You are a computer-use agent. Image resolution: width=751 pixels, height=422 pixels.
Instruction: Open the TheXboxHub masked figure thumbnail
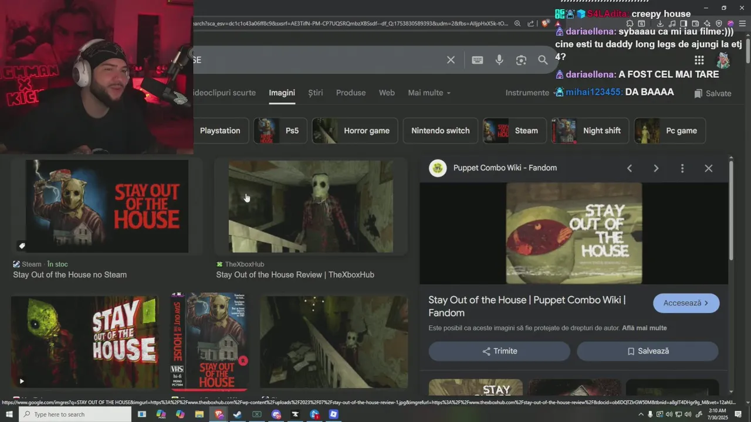(x=311, y=206)
